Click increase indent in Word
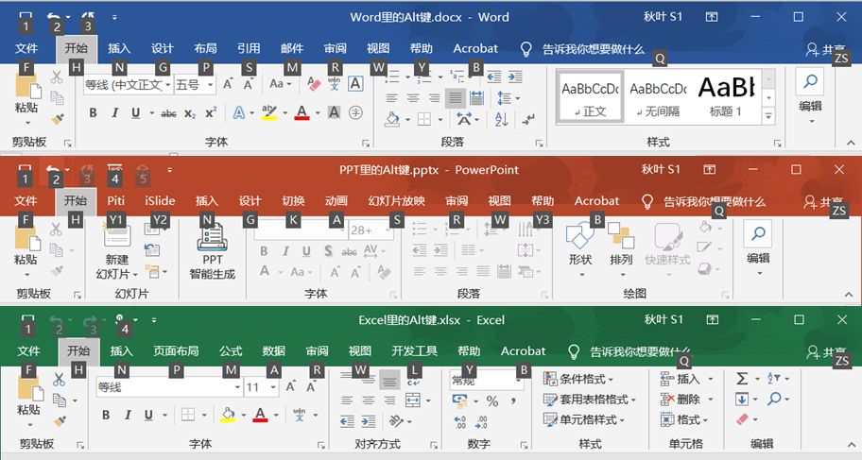862x460 pixels. point(515,77)
